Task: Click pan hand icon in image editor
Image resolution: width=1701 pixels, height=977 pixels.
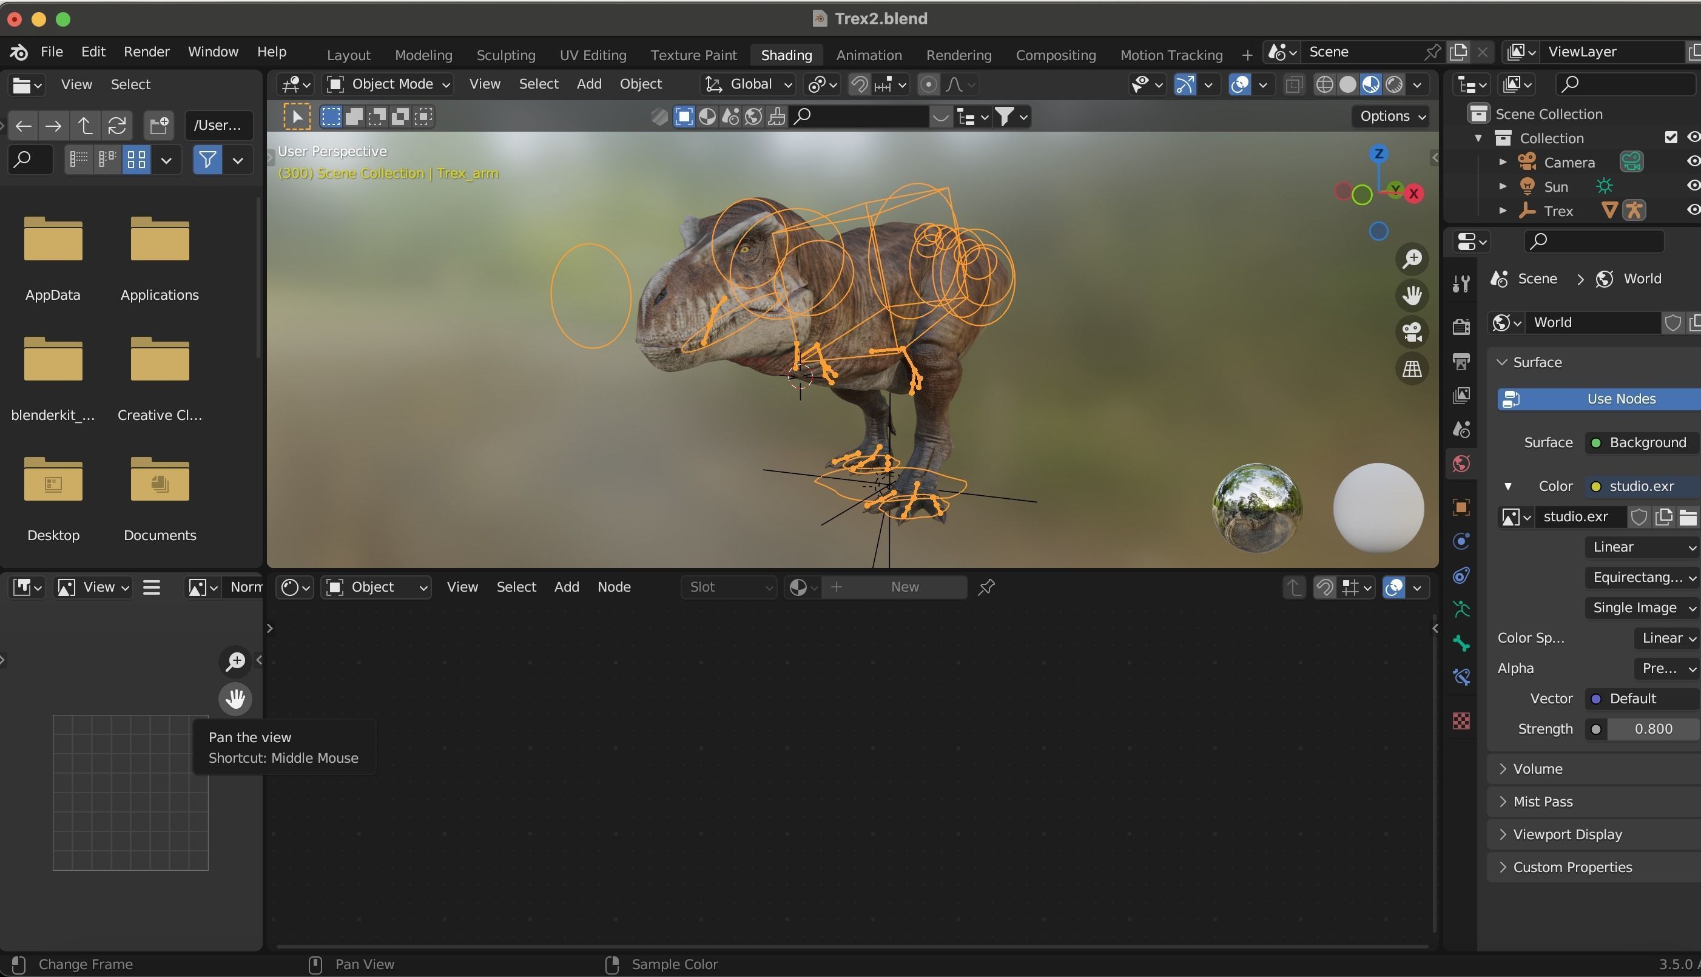Action: point(235,698)
